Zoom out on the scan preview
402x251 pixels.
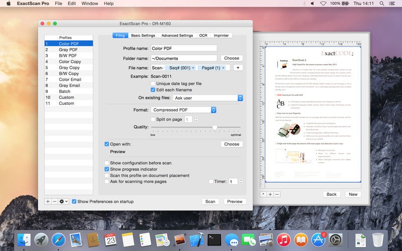[x=277, y=194]
